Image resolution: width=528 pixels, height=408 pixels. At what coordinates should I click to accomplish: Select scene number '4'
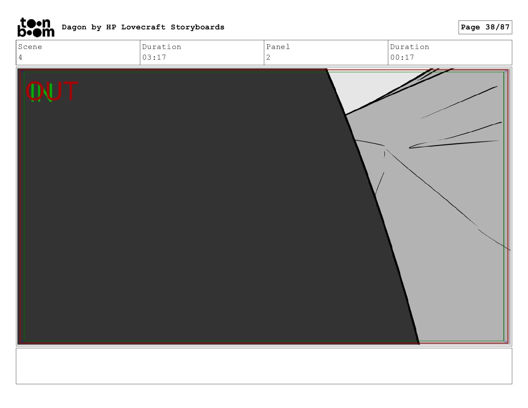pos(20,57)
